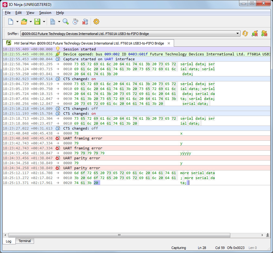Click error icon at 18:24:33.456

pyautogui.click(x=58, y=158)
